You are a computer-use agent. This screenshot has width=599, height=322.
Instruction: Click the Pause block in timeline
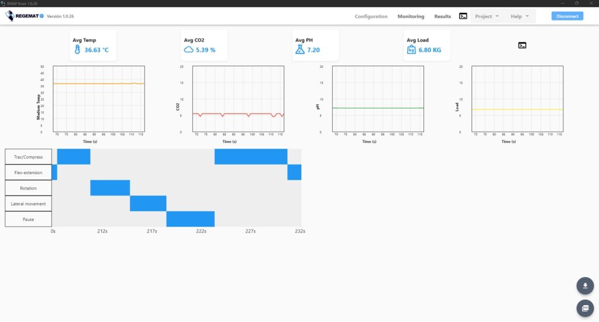[x=190, y=219]
